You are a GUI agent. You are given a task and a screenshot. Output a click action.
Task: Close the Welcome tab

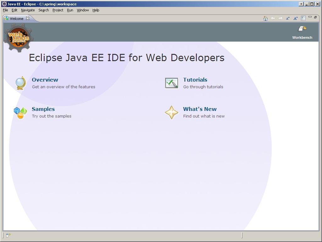pyautogui.click(x=28, y=18)
